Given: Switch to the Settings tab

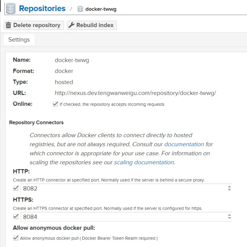Looking at the screenshot, I should tap(19, 40).
